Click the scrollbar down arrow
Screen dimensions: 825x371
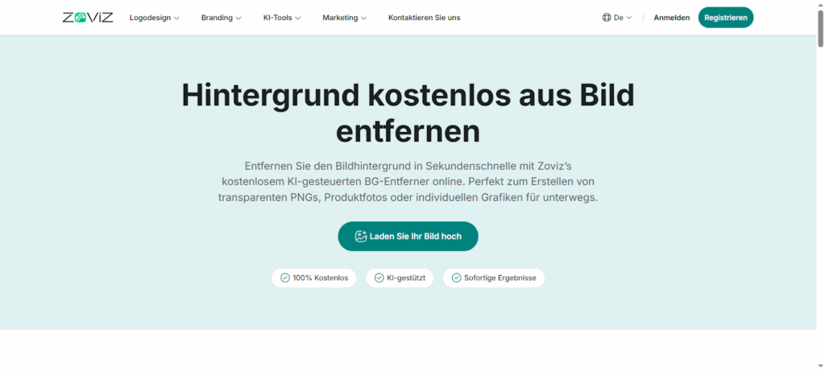(819, 365)
